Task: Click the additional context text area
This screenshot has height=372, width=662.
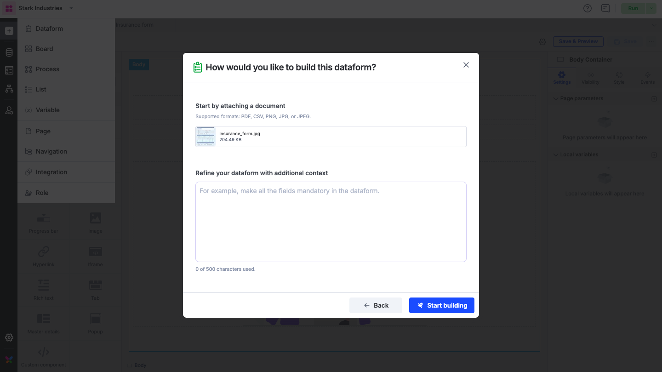Action: coord(331,222)
